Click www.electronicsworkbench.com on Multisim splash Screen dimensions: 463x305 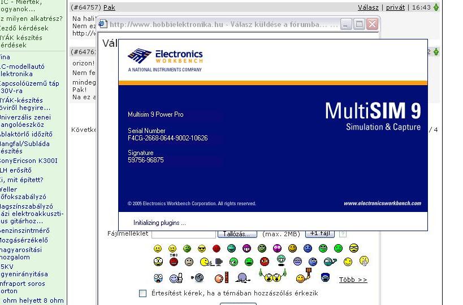coord(382,203)
